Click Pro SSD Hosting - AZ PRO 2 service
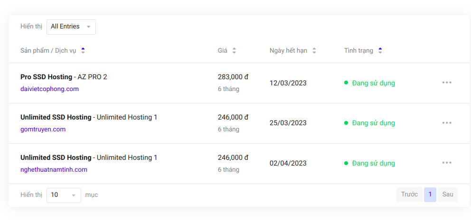This screenshot has width=471, height=222. click(x=64, y=77)
